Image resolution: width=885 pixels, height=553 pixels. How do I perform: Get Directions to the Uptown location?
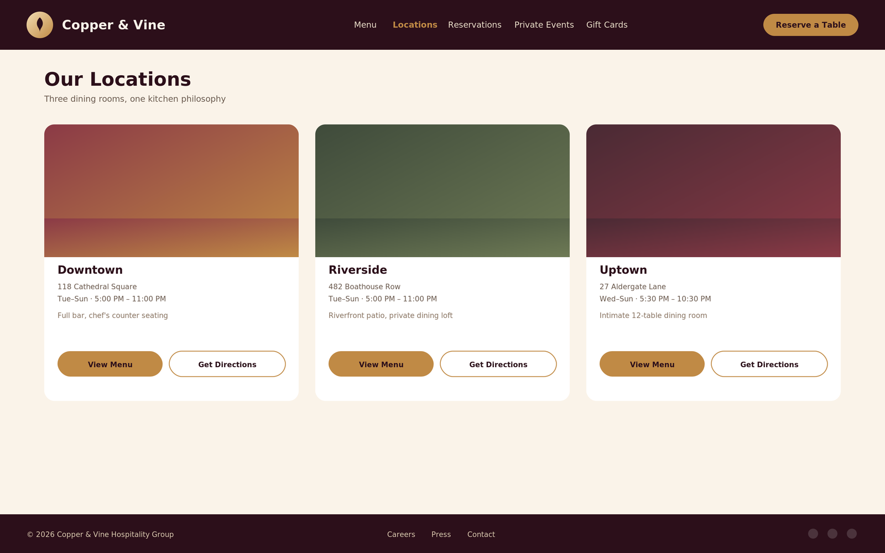769,364
